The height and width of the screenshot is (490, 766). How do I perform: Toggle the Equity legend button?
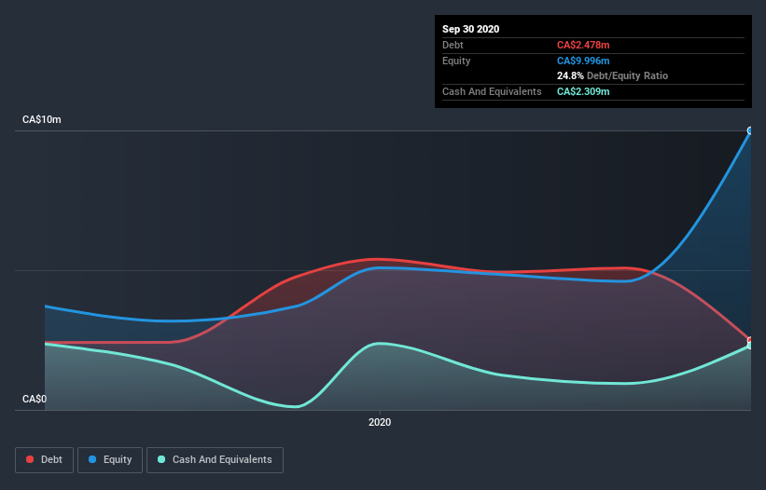point(110,460)
